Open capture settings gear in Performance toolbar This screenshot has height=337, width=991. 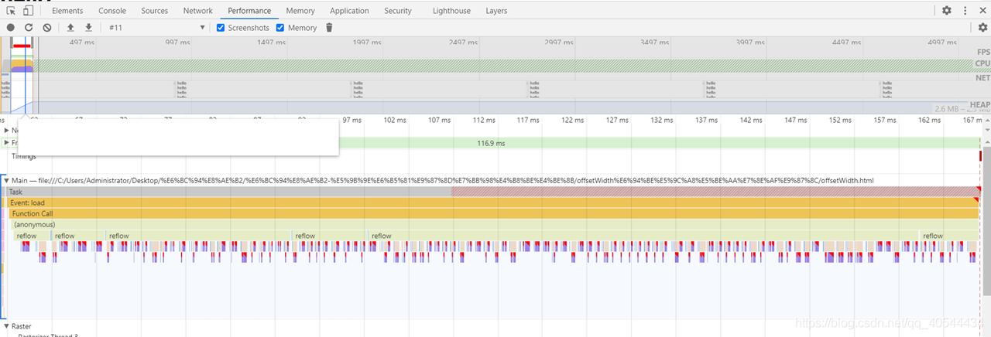click(983, 28)
